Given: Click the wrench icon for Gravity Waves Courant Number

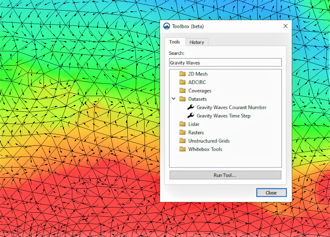Looking at the screenshot, I should coord(190,107).
